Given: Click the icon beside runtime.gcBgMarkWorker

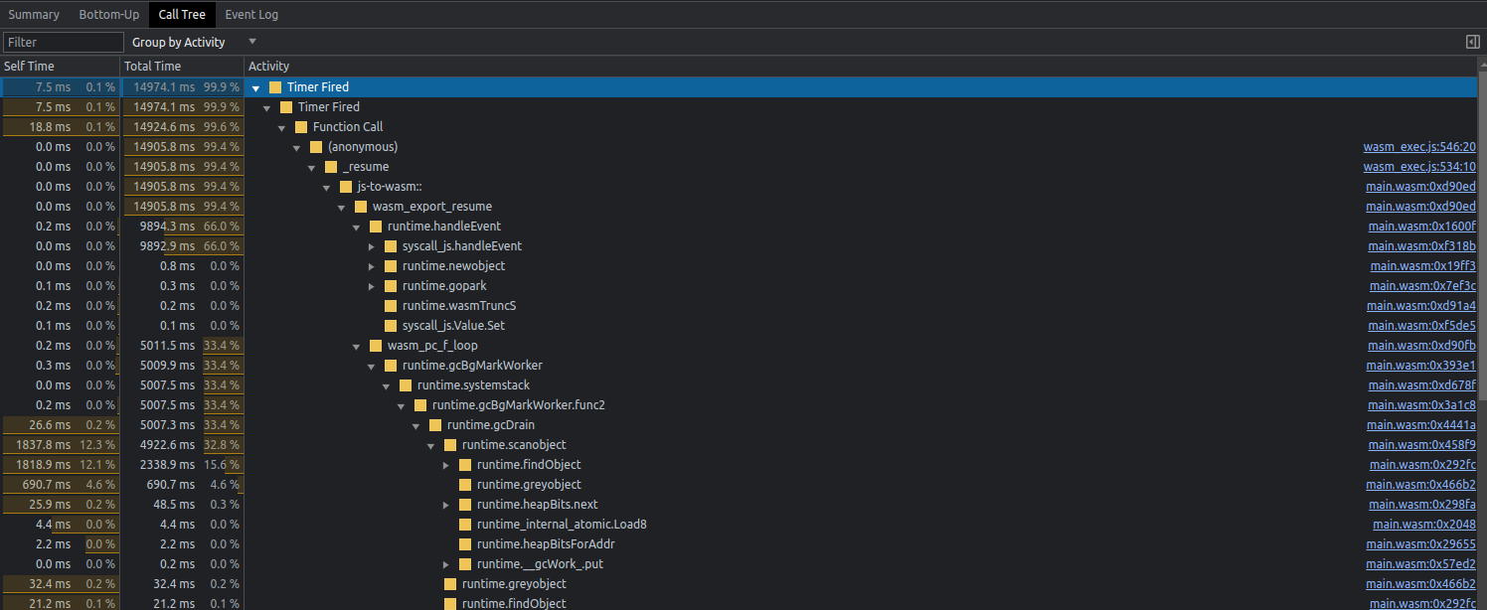Looking at the screenshot, I should (390, 365).
